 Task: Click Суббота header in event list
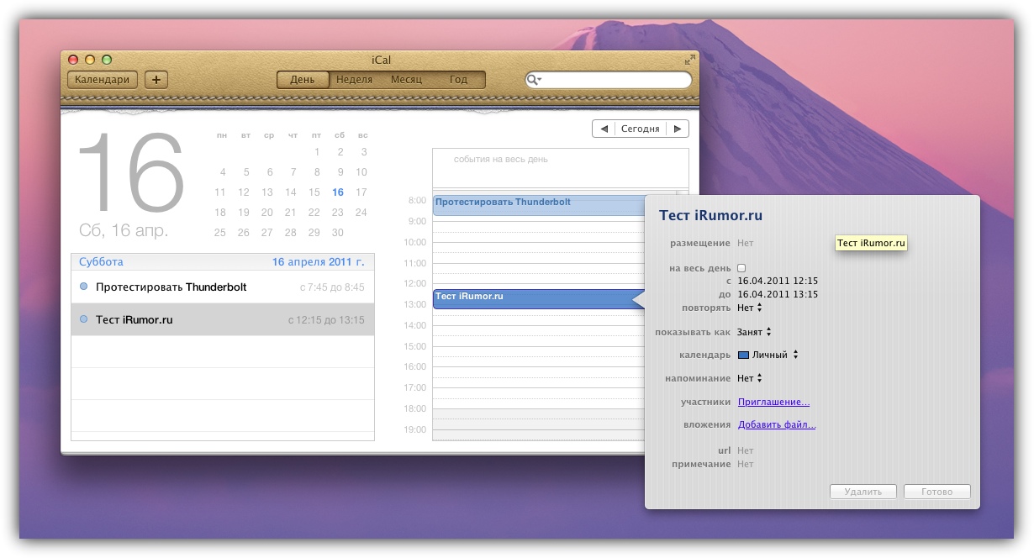point(101,262)
